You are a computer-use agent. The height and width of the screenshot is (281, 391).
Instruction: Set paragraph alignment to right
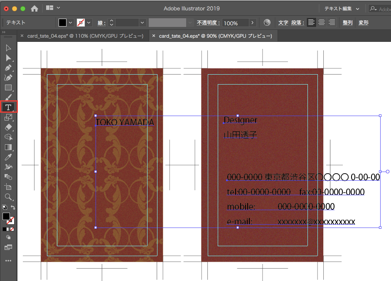pyautogui.click(x=332, y=23)
